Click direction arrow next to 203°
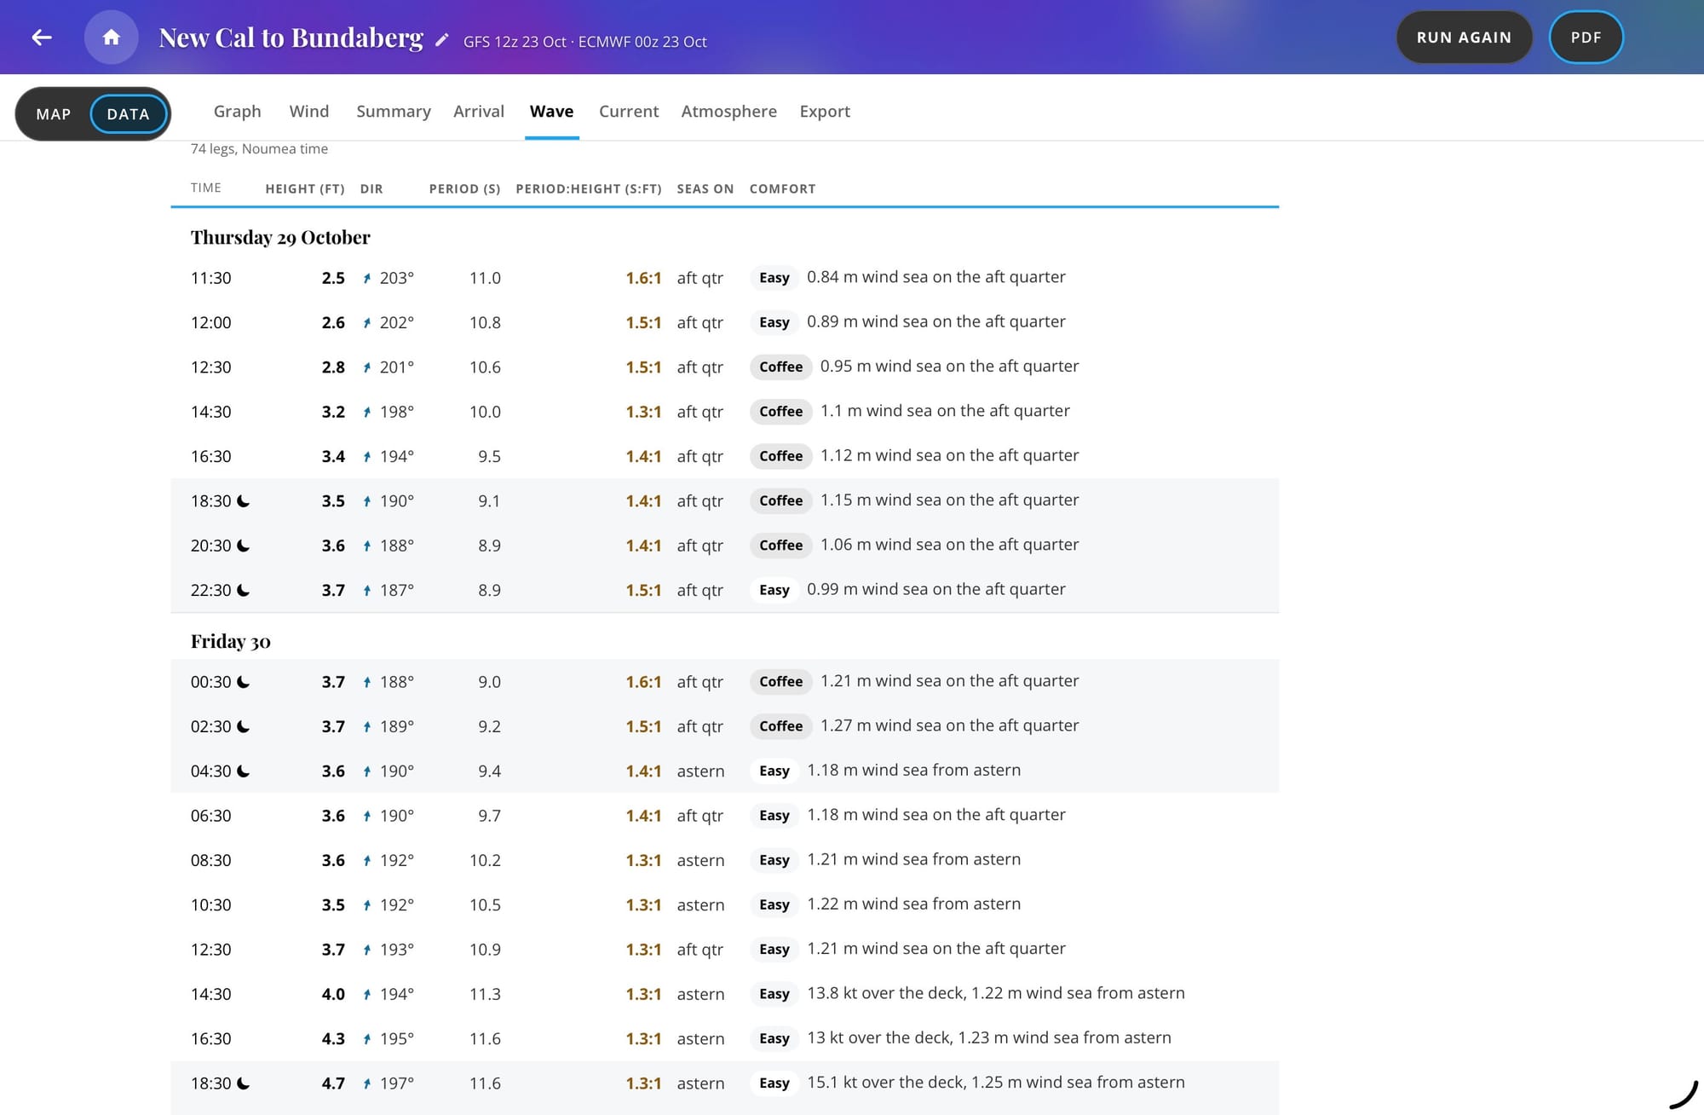1704x1115 pixels. click(367, 278)
